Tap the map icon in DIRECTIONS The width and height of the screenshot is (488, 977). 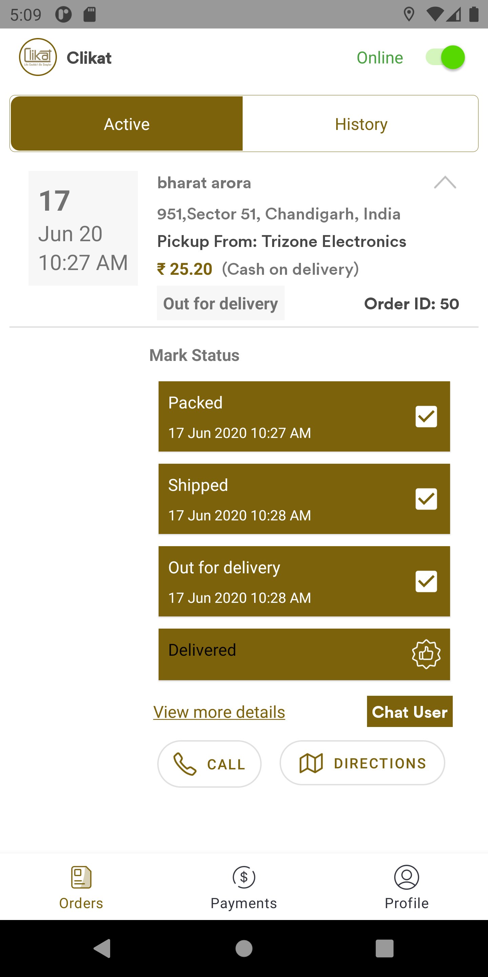[x=311, y=763]
